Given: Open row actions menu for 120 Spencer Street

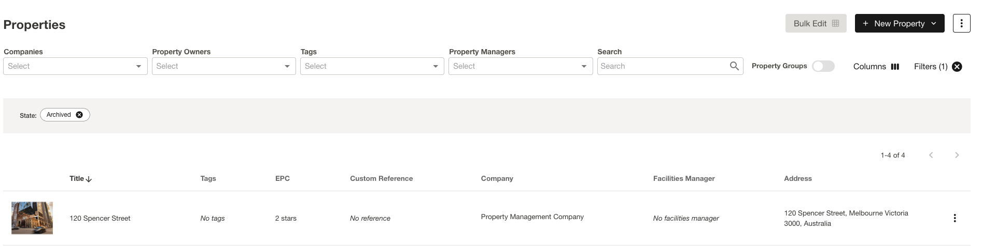Looking at the screenshot, I should 955,218.
